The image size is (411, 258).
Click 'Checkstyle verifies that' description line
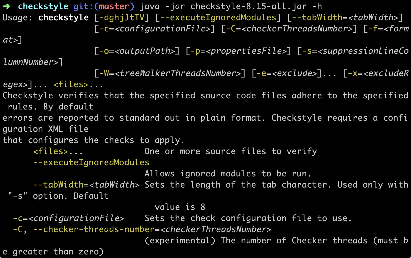click(205, 96)
